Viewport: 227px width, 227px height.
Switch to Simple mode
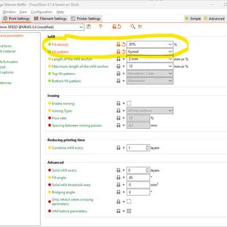tap(193, 19)
